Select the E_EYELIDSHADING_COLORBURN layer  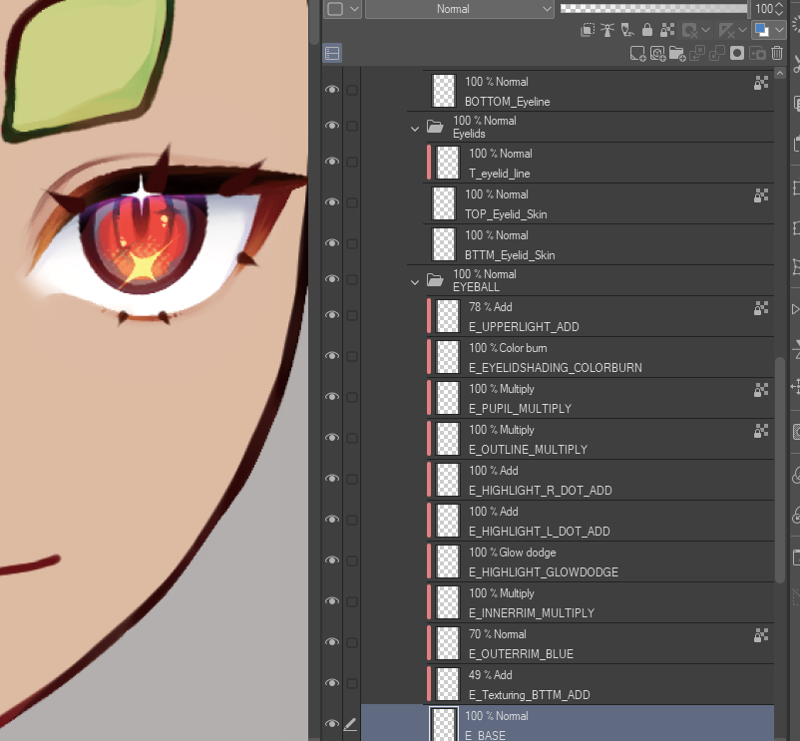point(600,357)
